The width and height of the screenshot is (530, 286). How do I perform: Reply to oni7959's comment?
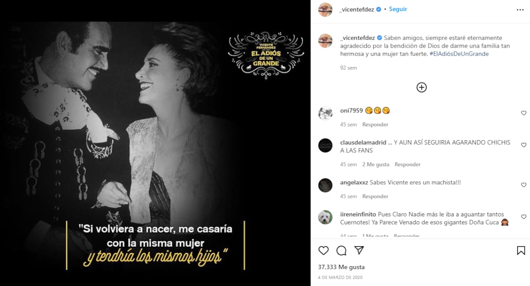click(x=375, y=125)
